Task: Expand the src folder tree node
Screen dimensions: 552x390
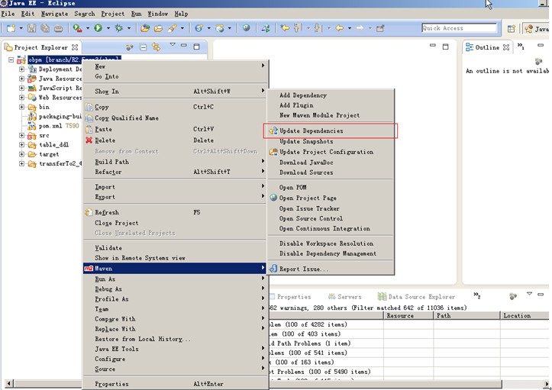Action: (x=22, y=135)
